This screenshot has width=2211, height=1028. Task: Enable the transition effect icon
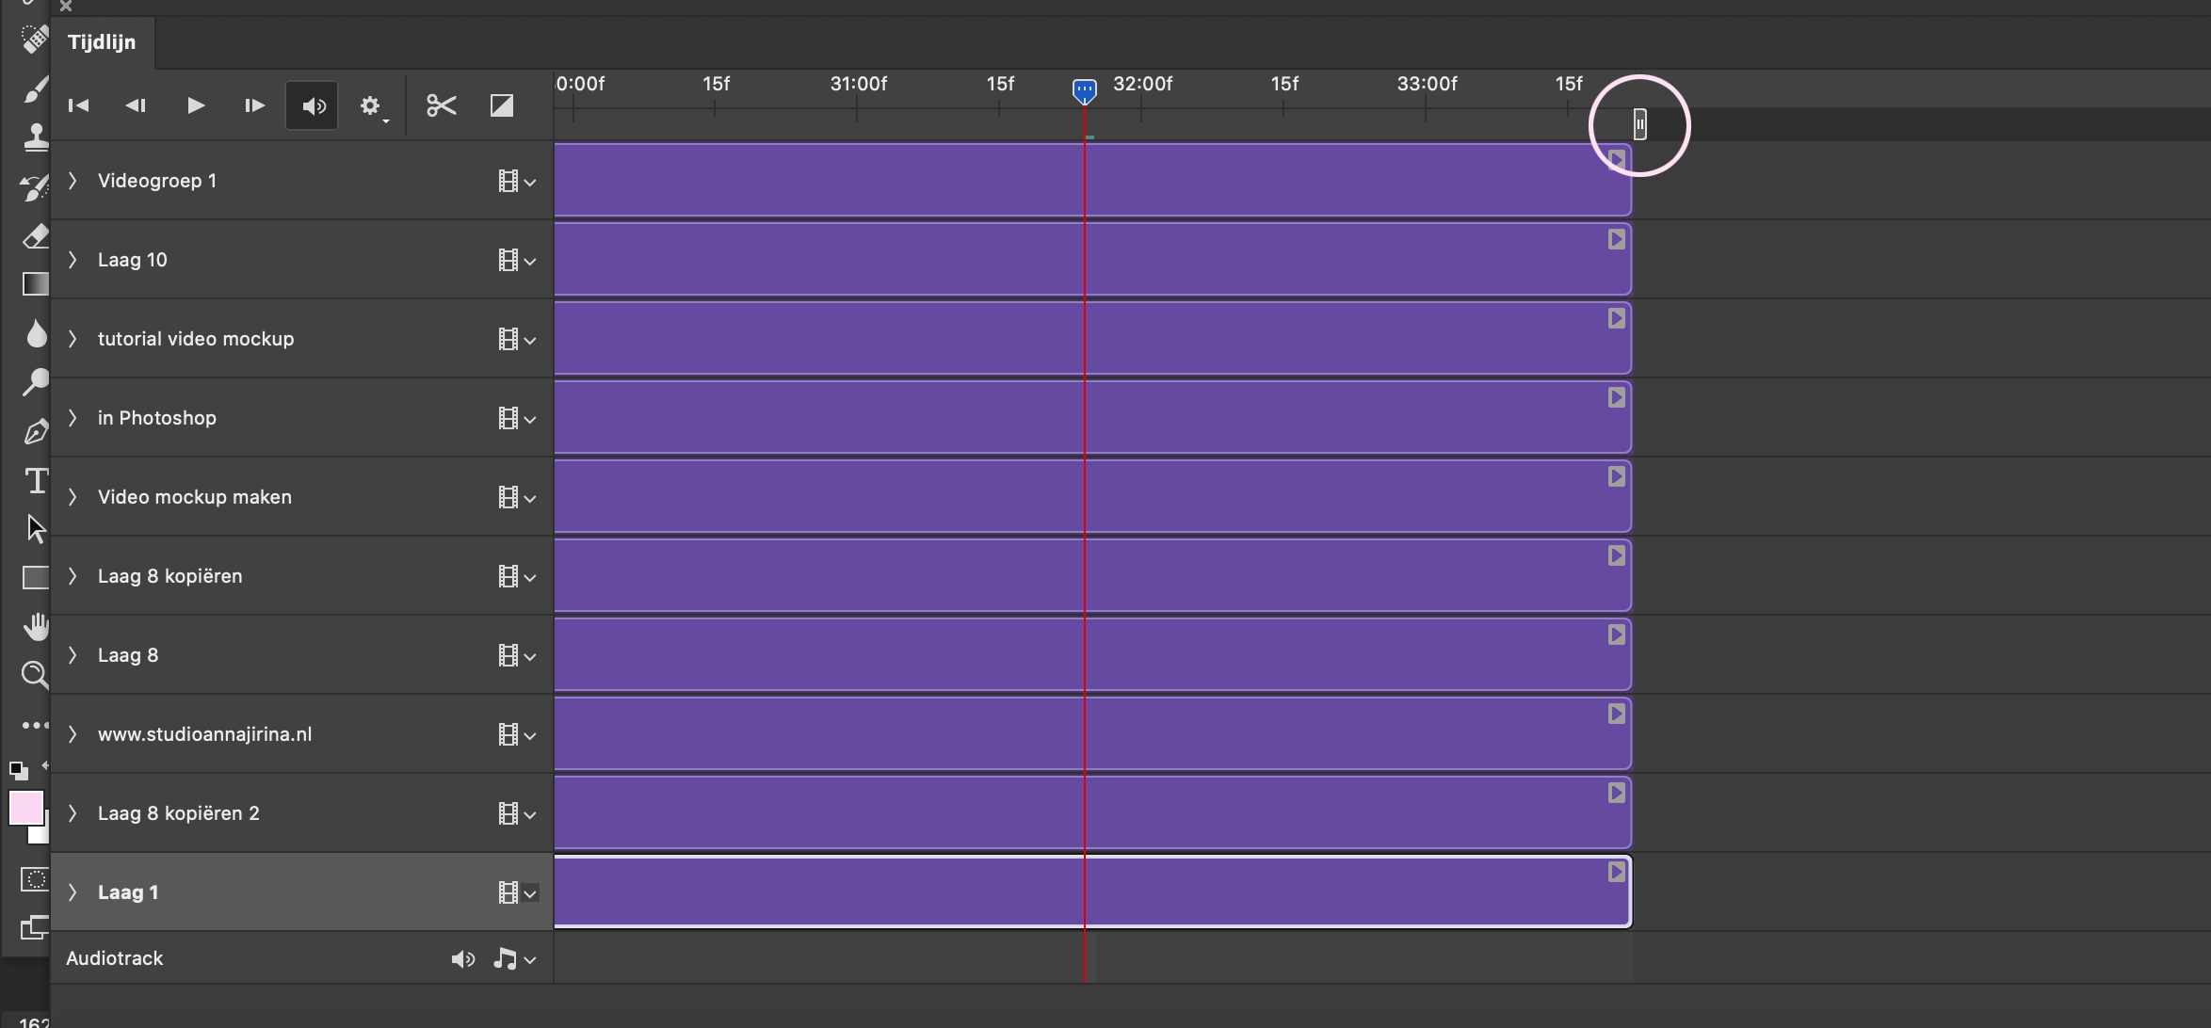click(500, 105)
